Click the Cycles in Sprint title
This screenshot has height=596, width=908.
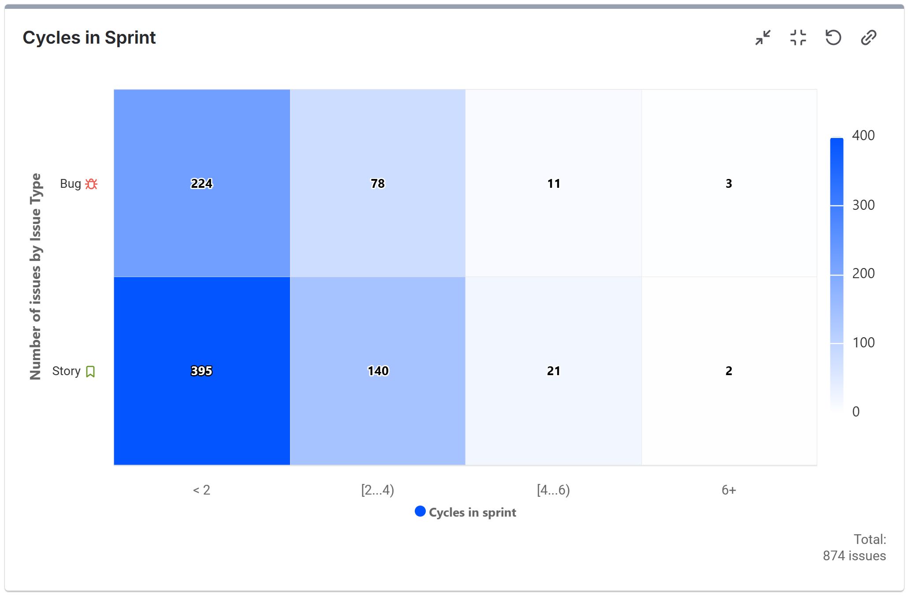[x=89, y=37]
